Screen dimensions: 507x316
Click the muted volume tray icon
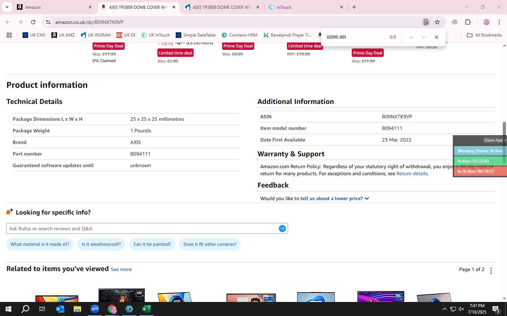[462, 309]
